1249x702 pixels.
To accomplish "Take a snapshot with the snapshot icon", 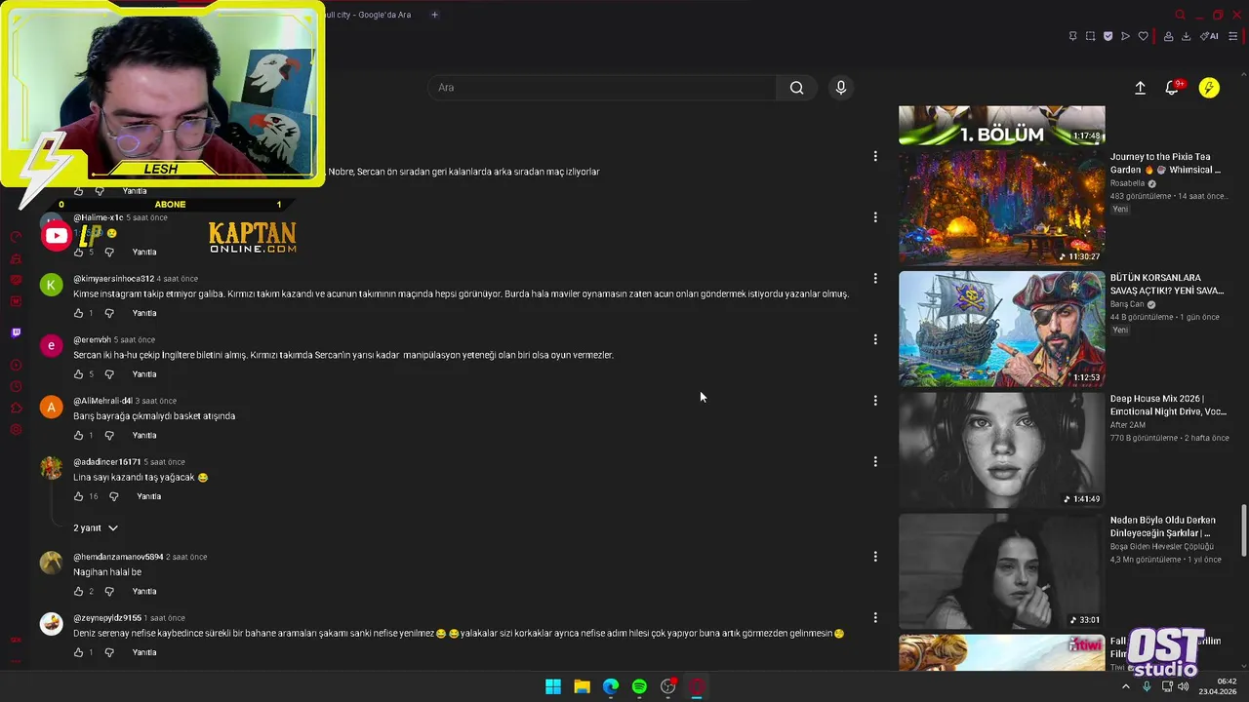I will [1090, 36].
